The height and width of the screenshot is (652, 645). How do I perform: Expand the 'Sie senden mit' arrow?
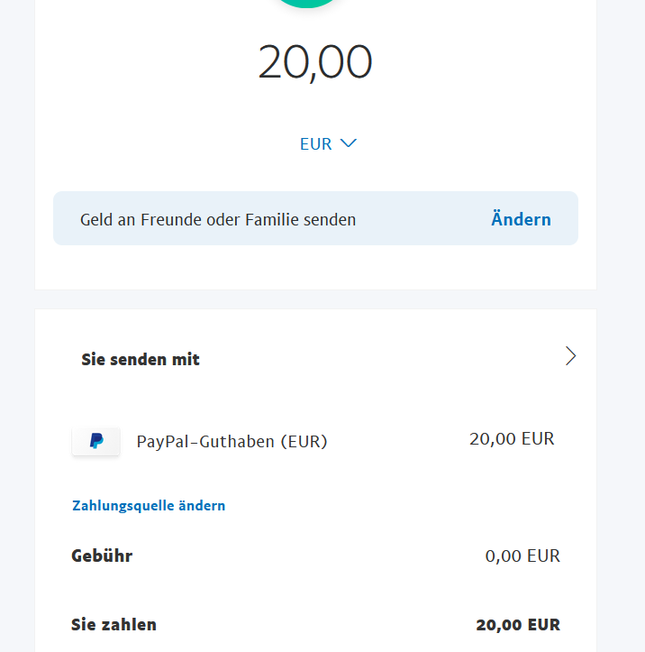(x=570, y=356)
